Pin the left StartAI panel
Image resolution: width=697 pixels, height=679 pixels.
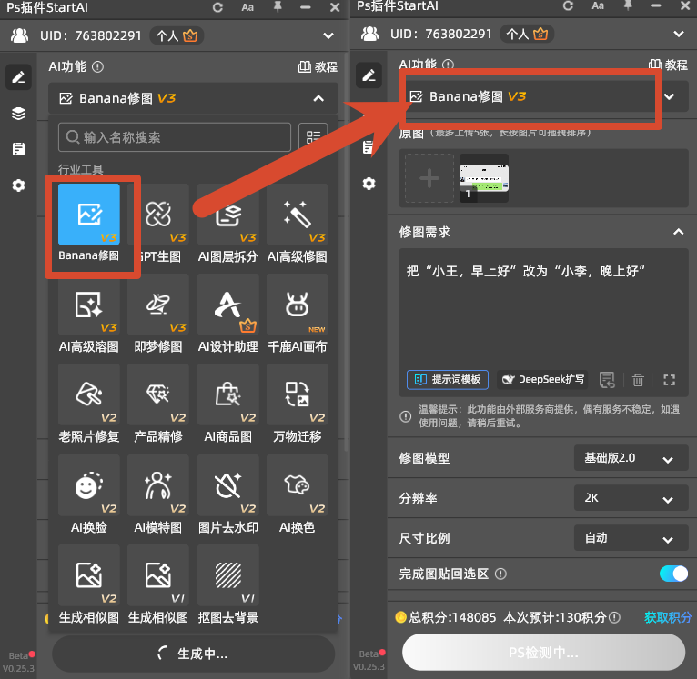pyautogui.click(x=278, y=7)
